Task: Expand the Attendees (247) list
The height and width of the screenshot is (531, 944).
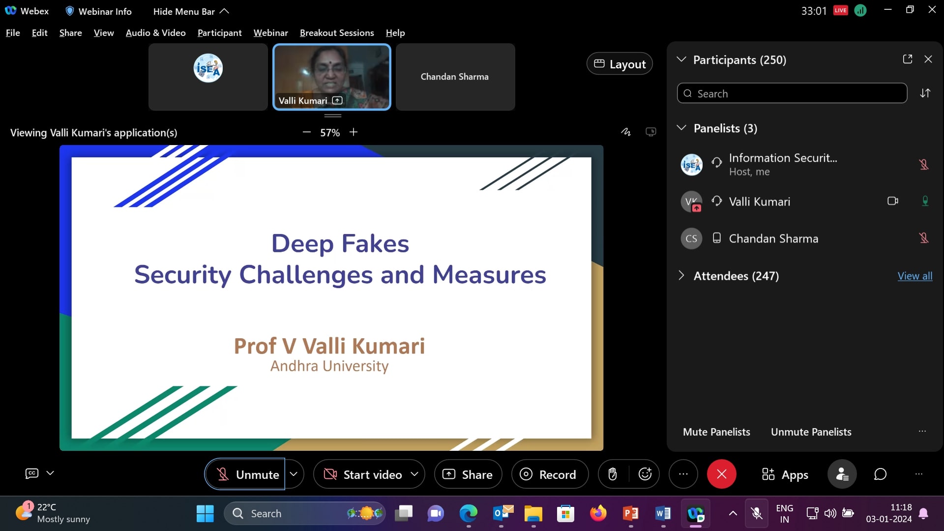Action: 681,275
